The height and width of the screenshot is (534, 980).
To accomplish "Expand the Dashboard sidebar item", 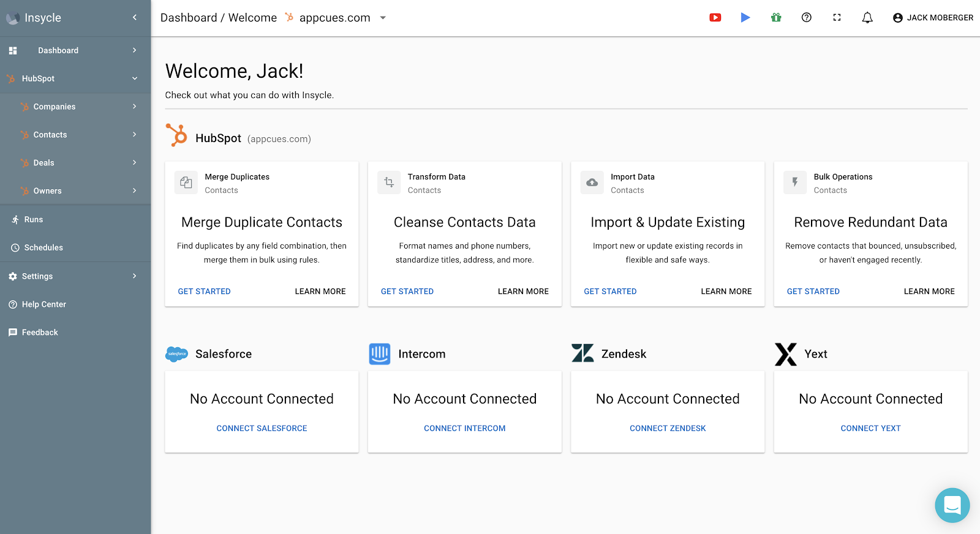I will pos(75,50).
